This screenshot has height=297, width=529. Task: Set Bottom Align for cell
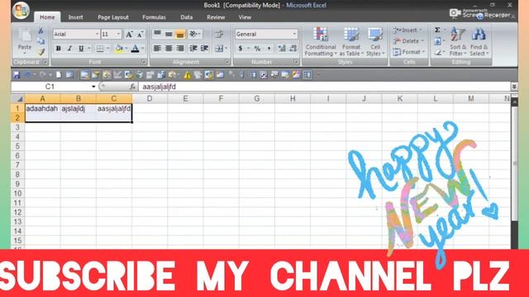click(180, 34)
